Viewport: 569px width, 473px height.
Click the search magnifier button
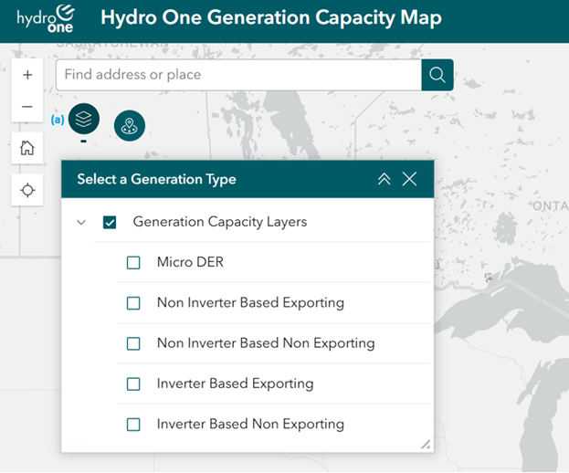(437, 75)
